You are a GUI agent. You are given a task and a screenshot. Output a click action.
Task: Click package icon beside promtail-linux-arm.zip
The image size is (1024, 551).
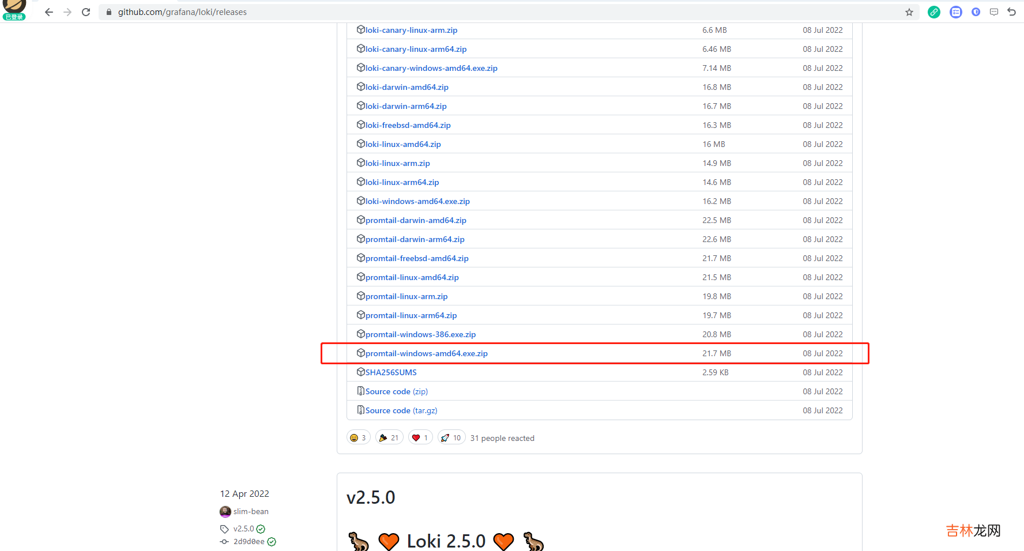pyautogui.click(x=361, y=296)
